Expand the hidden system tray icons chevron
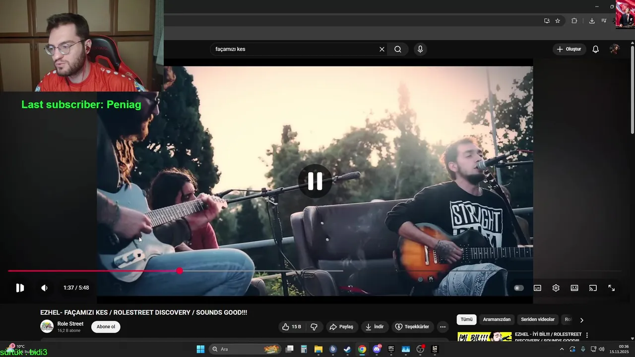Viewport: 635px width, 357px height. point(562,349)
